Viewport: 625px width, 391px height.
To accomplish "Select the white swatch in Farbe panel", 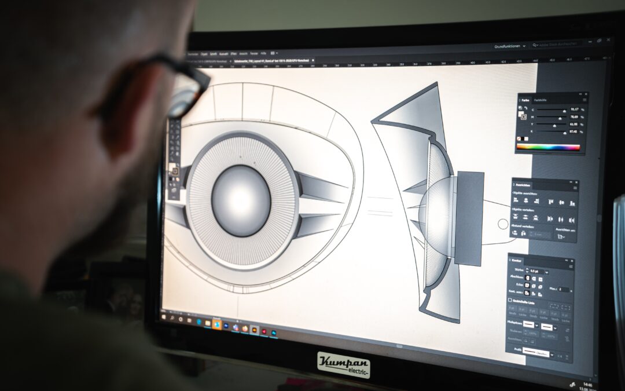I will (526, 139).
